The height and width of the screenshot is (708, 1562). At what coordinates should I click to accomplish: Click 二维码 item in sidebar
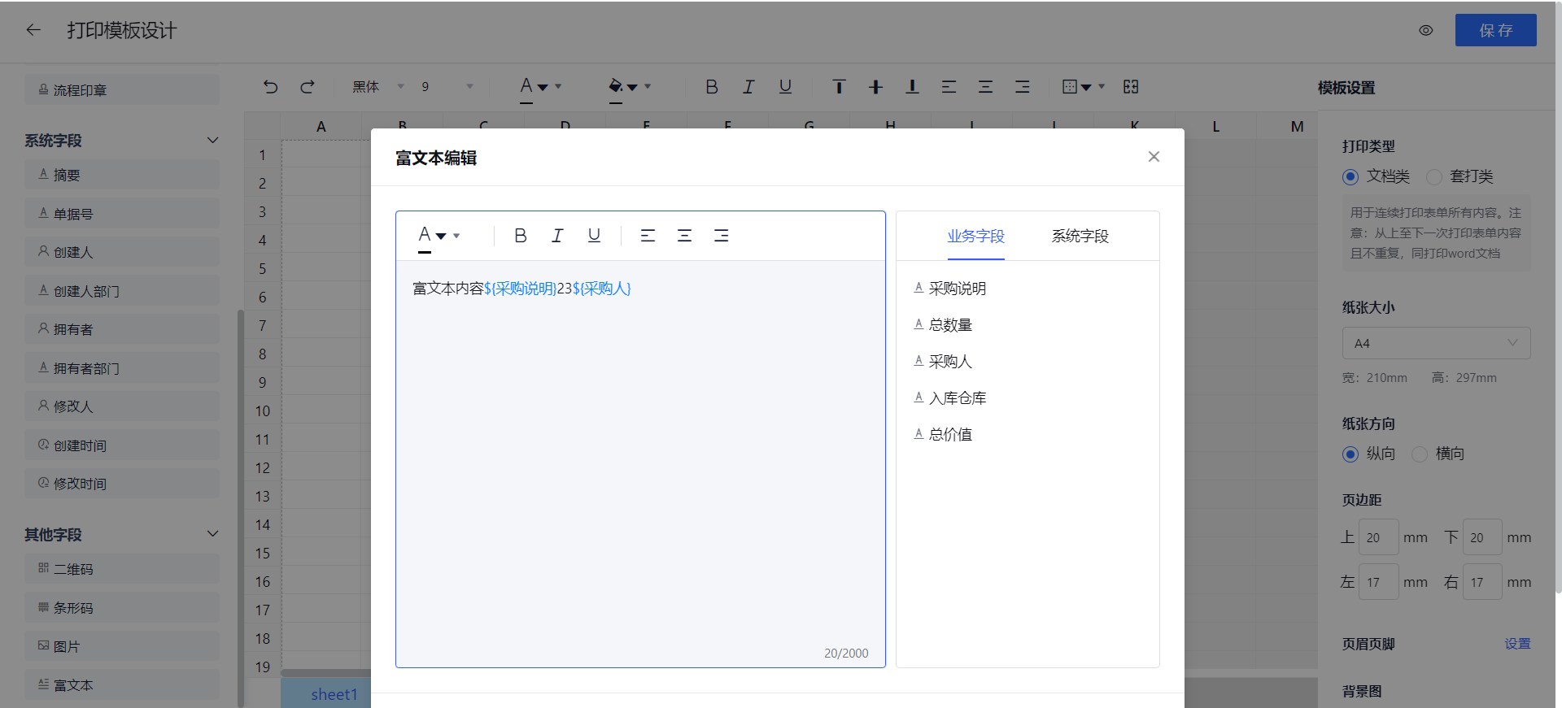(122, 569)
